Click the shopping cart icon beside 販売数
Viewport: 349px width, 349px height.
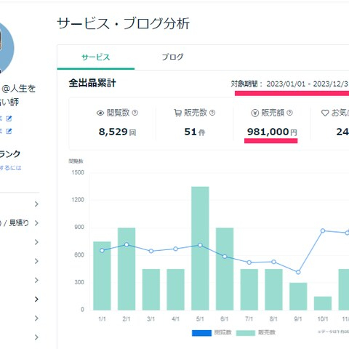[x=177, y=113]
